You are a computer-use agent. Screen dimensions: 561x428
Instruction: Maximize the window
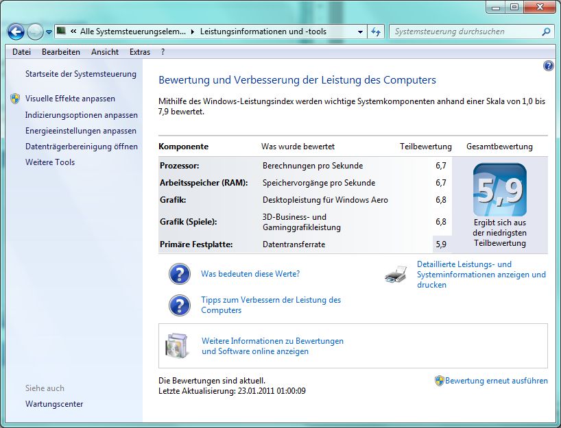514,7
